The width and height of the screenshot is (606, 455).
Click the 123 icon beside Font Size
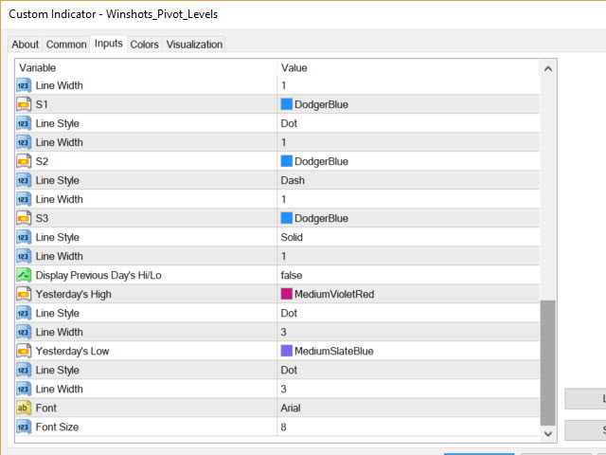point(24,427)
